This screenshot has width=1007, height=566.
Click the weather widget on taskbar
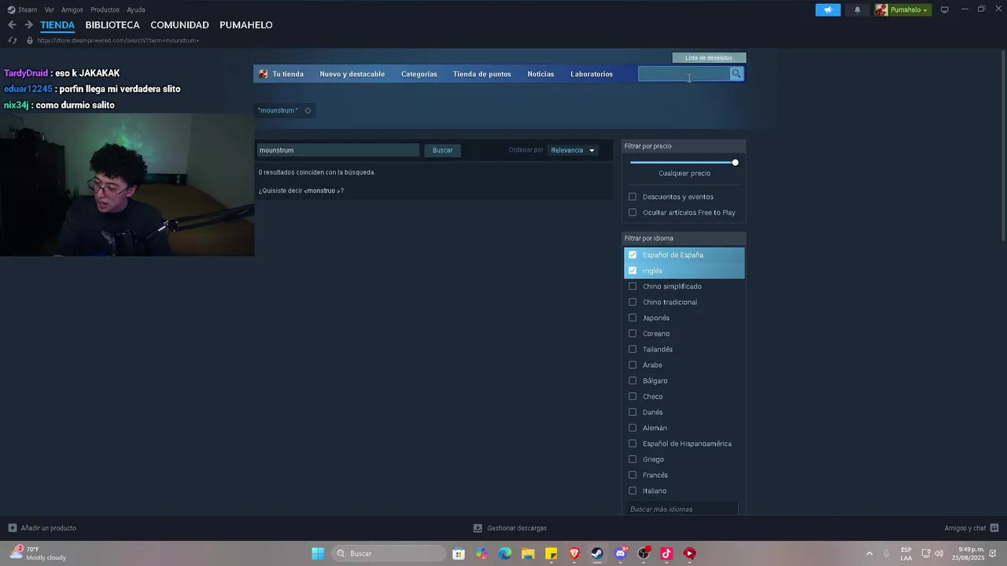click(38, 553)
